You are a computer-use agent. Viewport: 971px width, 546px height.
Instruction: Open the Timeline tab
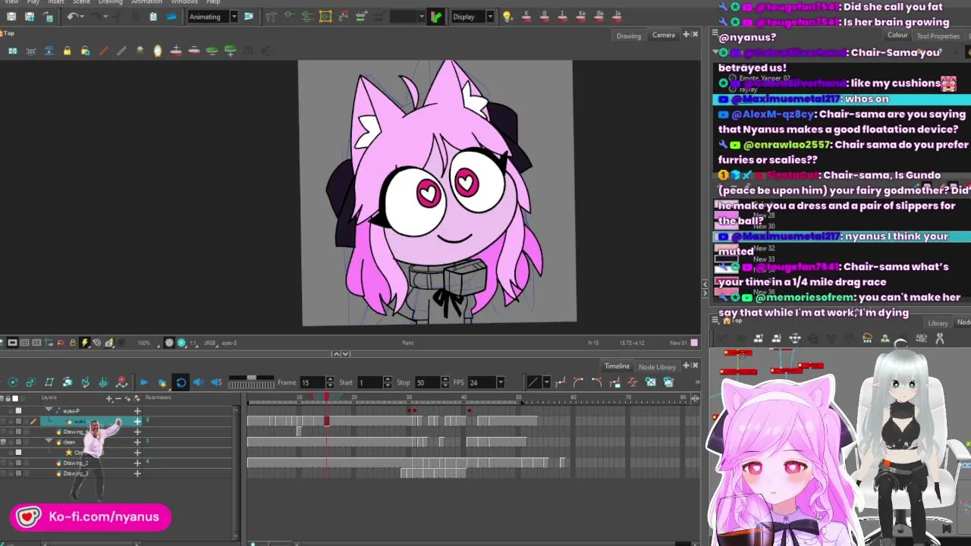(x=617, y=366)
